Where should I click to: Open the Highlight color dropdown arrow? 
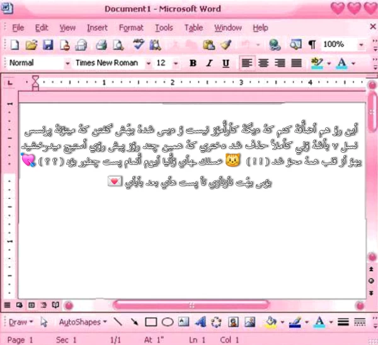pos(329,64)
